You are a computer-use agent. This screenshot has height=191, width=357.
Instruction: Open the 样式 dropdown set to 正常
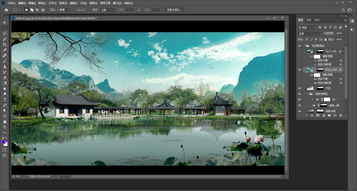(108, 10)
